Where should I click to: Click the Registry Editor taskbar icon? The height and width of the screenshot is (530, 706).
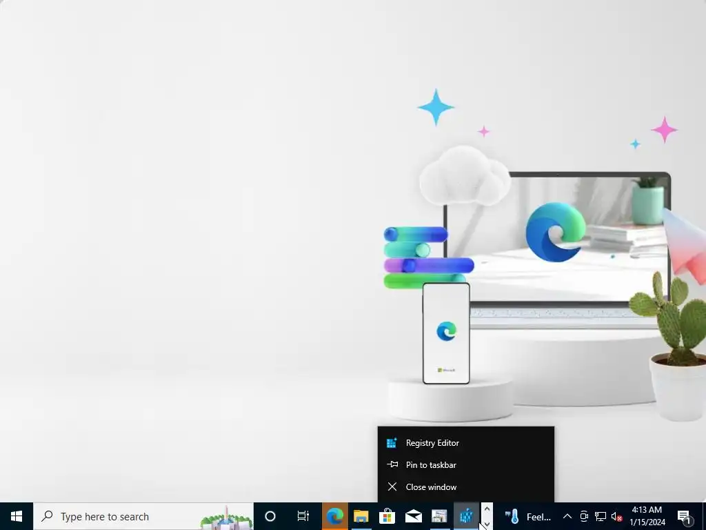click(466, 516)
